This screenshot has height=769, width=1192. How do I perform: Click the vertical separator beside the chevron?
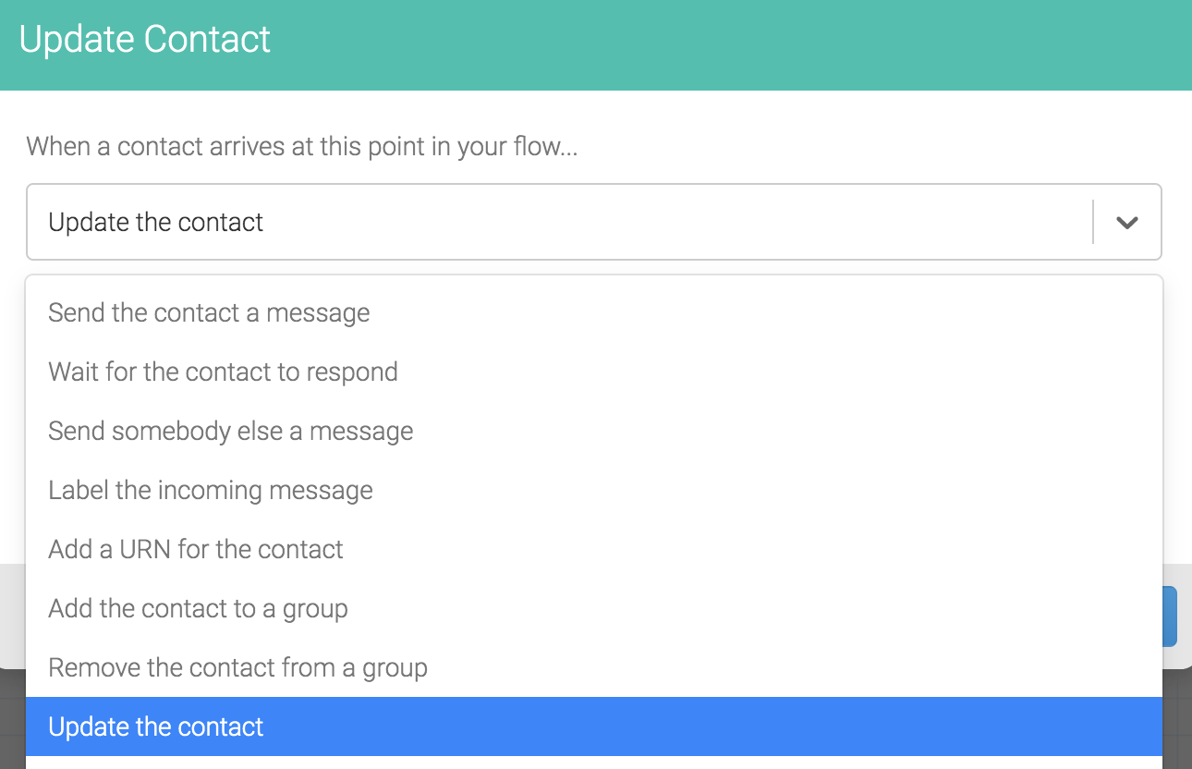coord(1093,222)
